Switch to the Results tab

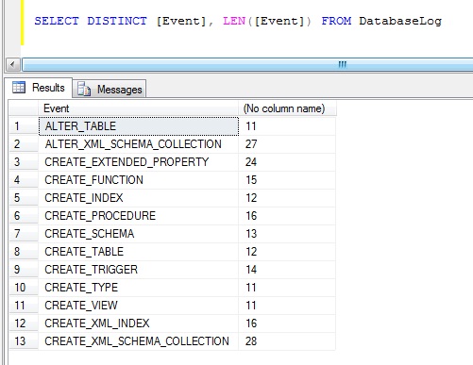pyautogui.click(x=39, y=88)
